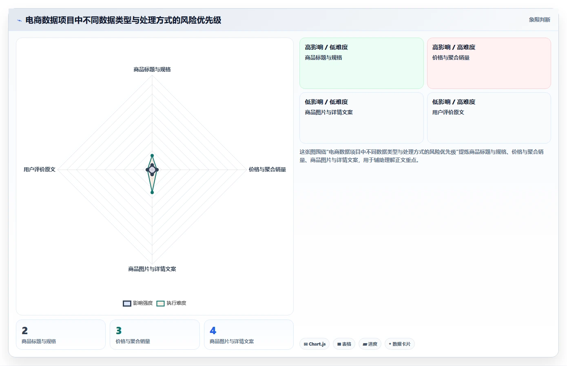Screen dimensions: 567x366
Task: Toggle the 执行难度 dataset in the chart legend
Action: pyautogui.click(x=171, y=303)
